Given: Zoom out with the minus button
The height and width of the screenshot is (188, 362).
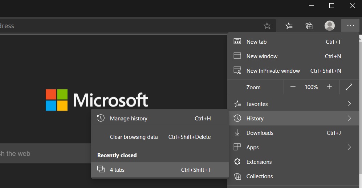Looking at the screenshot, I should coord(293,87).
